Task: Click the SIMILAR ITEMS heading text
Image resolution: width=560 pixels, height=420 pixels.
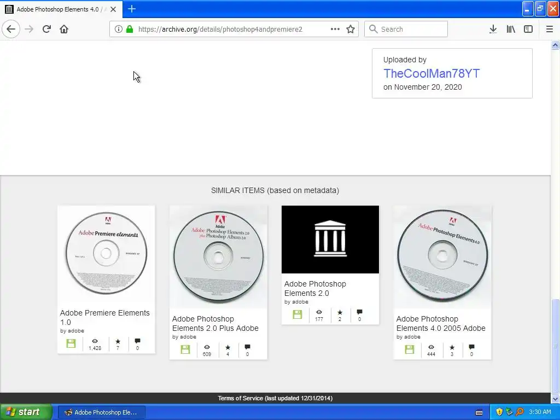Action: click(275, 190)
